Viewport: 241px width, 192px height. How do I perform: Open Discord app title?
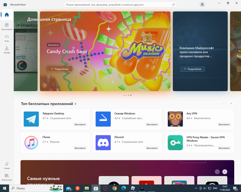coord(119,137)
